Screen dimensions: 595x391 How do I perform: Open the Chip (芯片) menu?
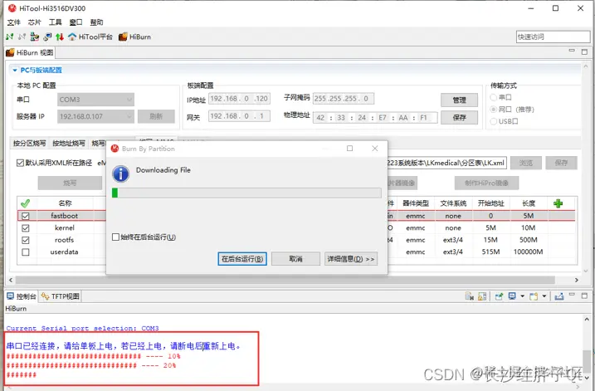tap(34, 22)
